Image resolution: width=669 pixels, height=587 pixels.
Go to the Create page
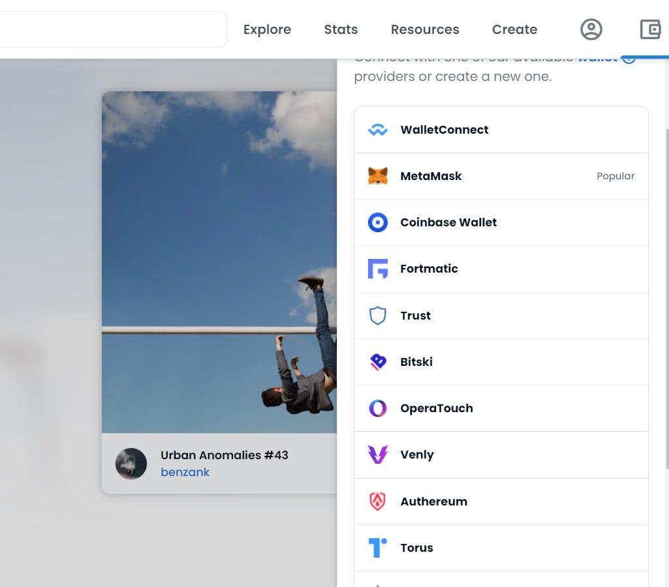pyautogui.click(x=514, y=29)
